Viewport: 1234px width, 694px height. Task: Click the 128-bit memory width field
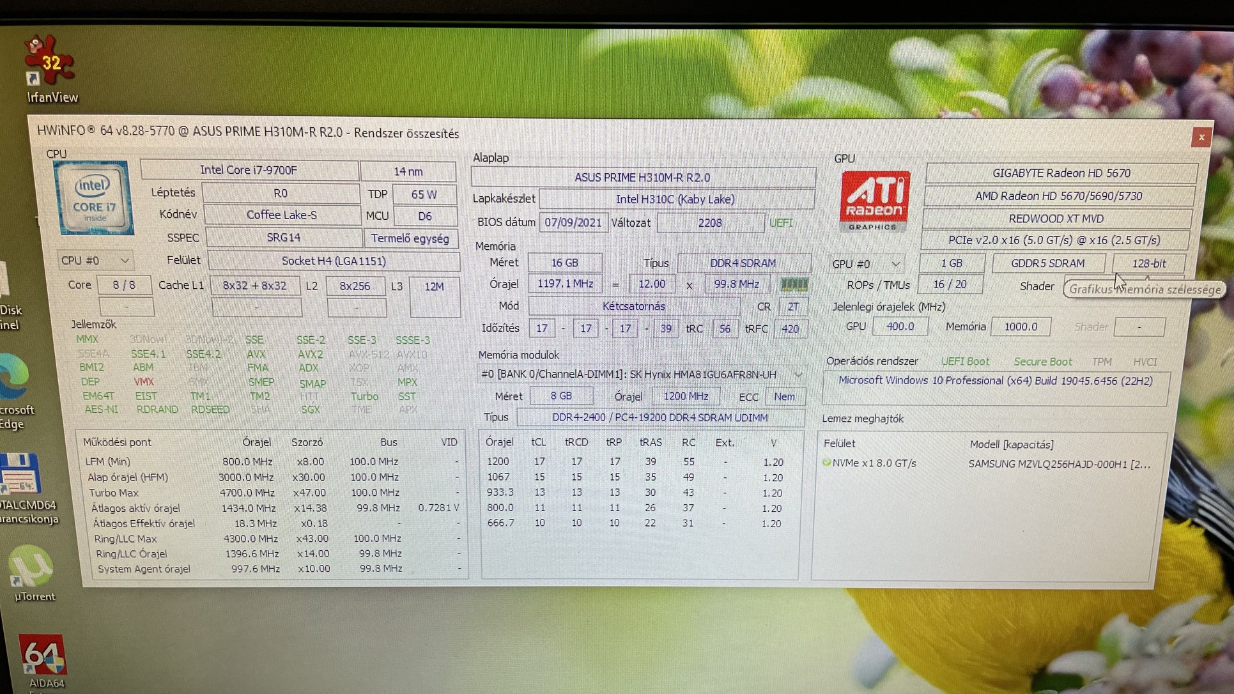point(1148,263)
